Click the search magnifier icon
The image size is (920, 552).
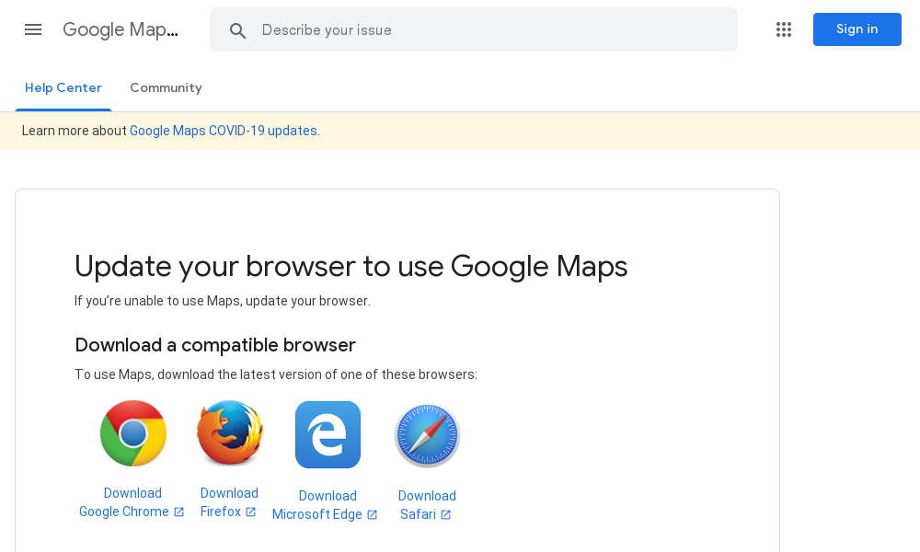(237, 30)
